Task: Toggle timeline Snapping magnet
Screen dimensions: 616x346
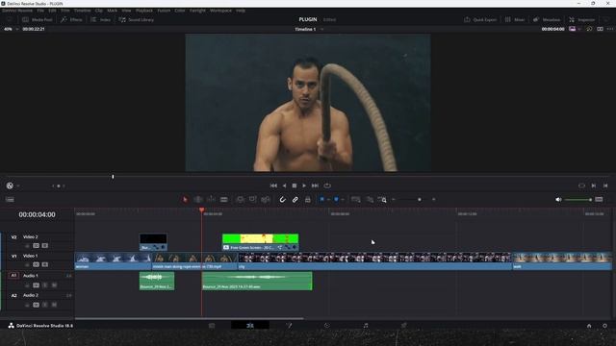Action: 282,200
